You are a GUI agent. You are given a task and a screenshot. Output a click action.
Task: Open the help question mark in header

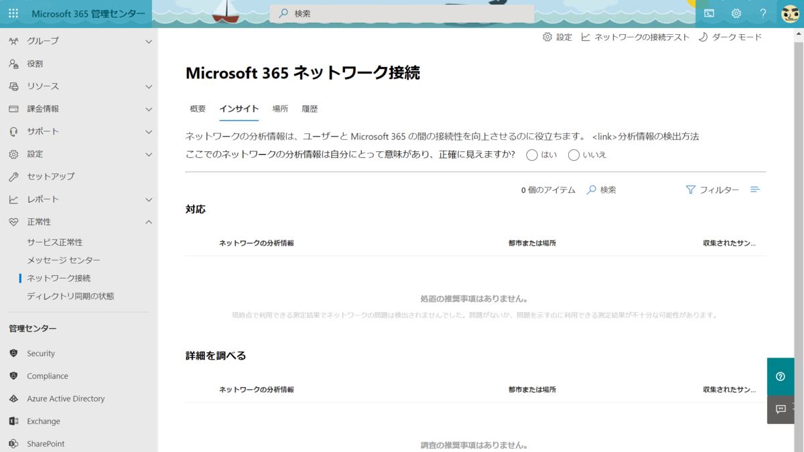763,13
